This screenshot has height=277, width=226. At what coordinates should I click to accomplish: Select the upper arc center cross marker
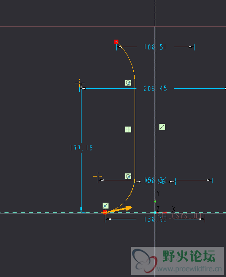(80, 83)
